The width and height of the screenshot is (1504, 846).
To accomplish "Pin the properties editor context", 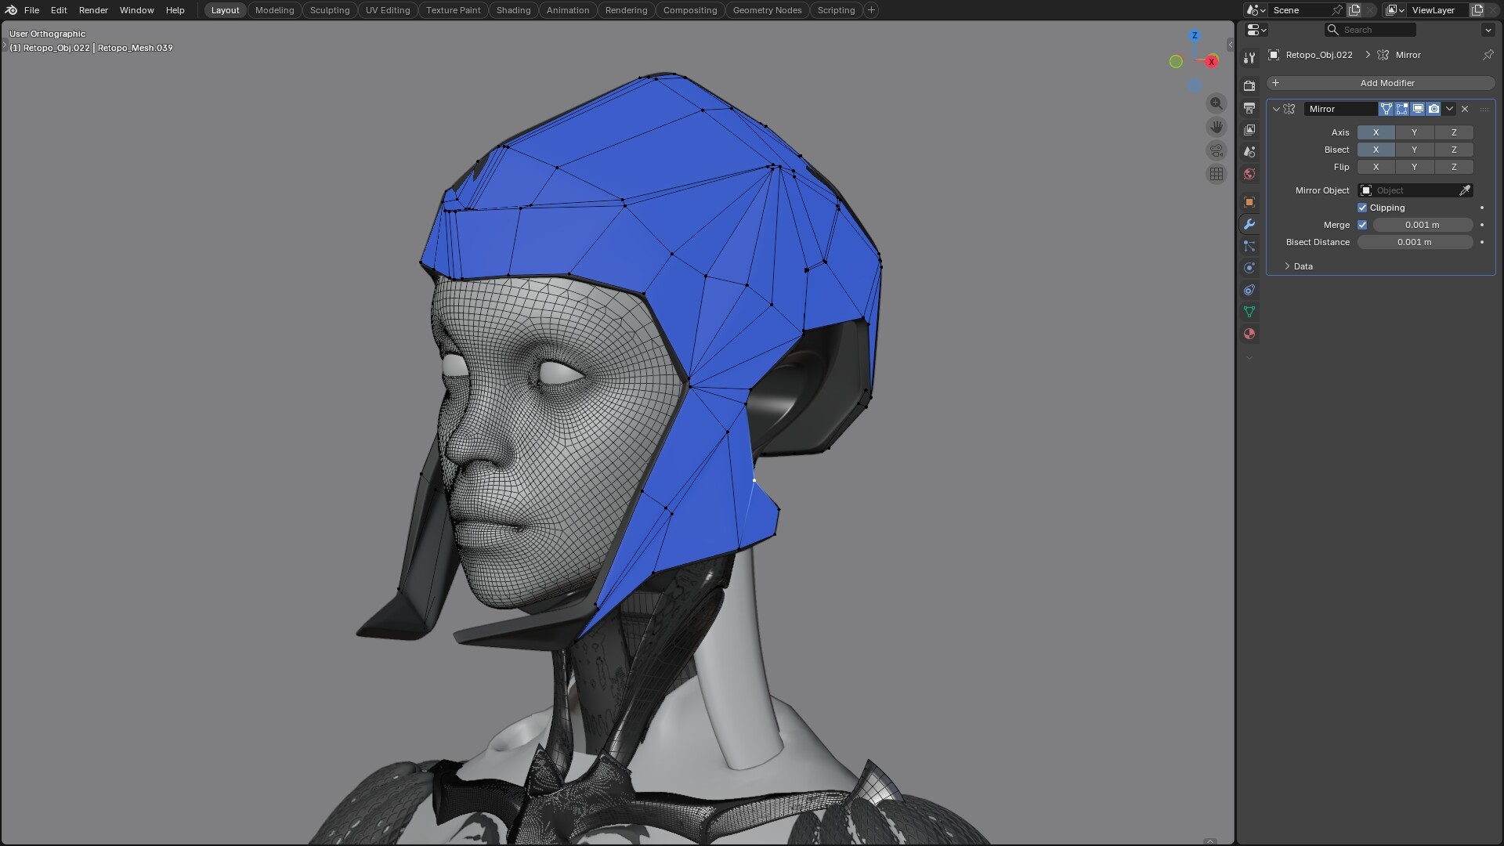I will (1488, 55).
